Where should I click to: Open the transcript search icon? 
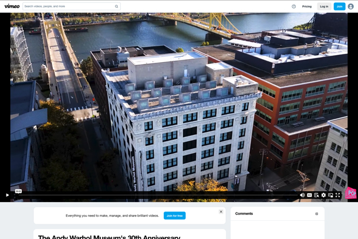316,195
